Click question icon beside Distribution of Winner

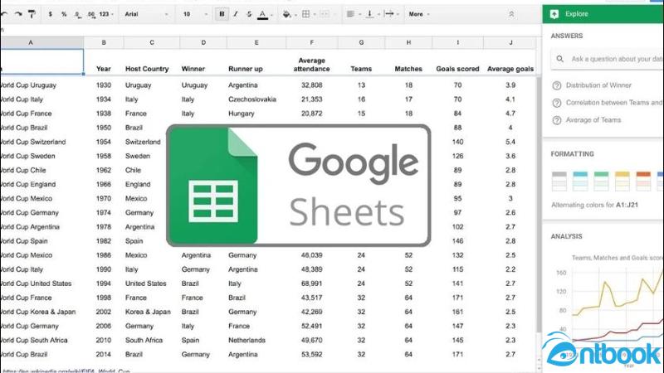557,85
